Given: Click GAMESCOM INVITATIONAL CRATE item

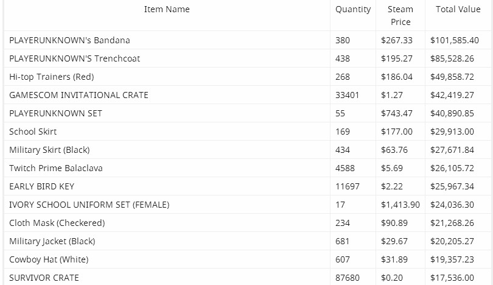Looking at the screenshot, I should click(x=79, y=95).
